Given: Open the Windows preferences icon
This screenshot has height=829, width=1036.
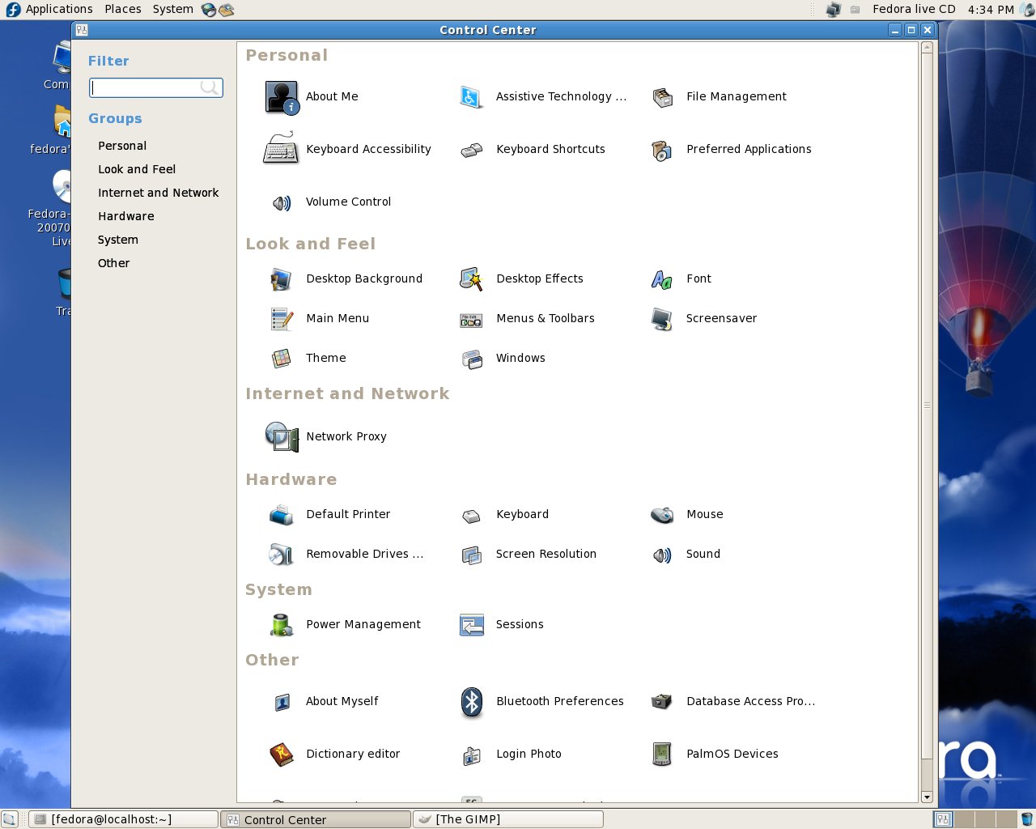Looking at the screenshot, I should point(471,359).
